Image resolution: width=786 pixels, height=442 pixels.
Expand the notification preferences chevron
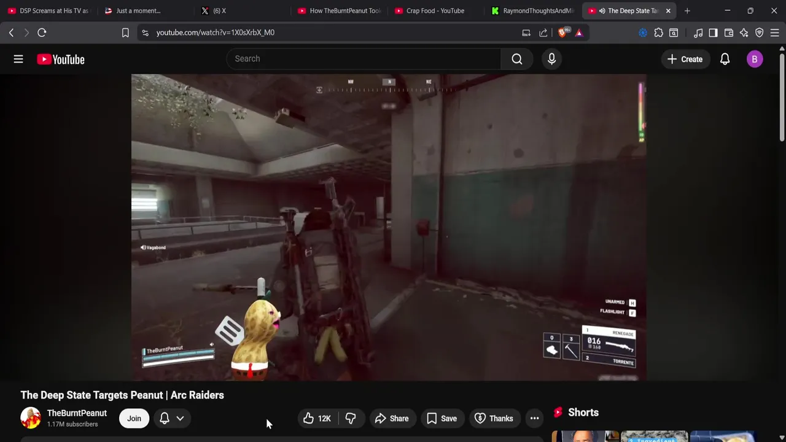[180, 419]
